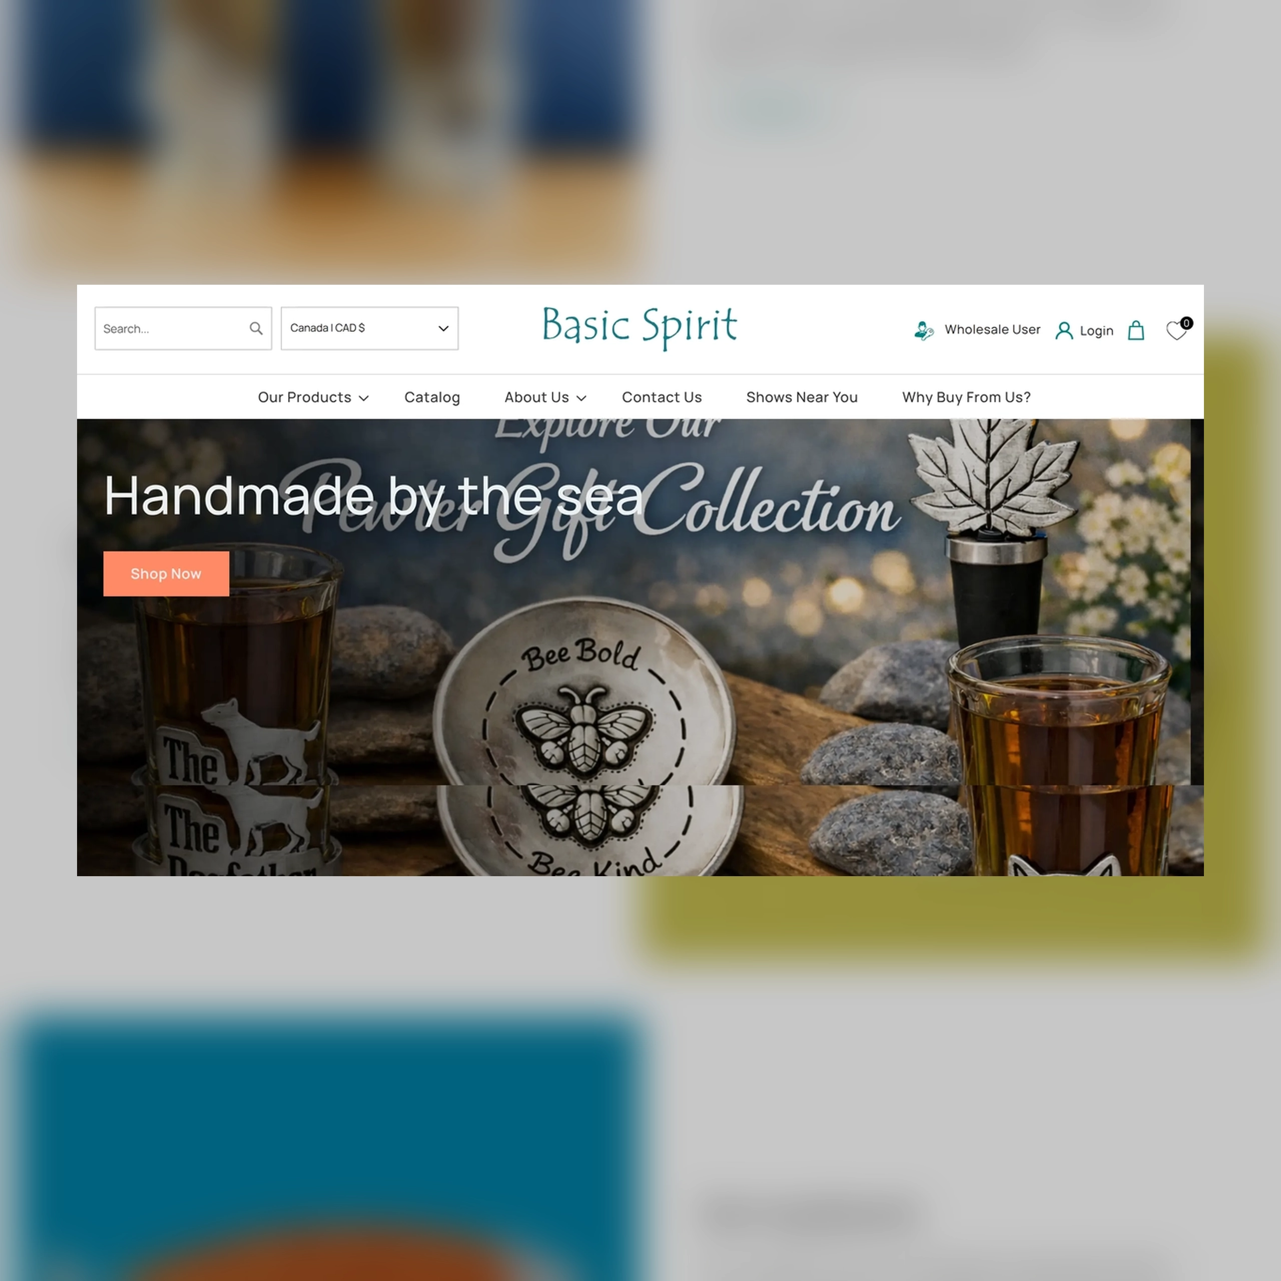Click the Wholesale User link

(992, 330)
